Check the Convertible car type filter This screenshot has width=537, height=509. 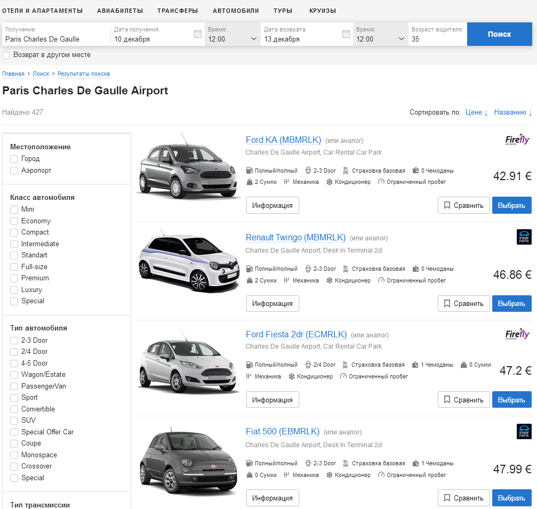14,409
